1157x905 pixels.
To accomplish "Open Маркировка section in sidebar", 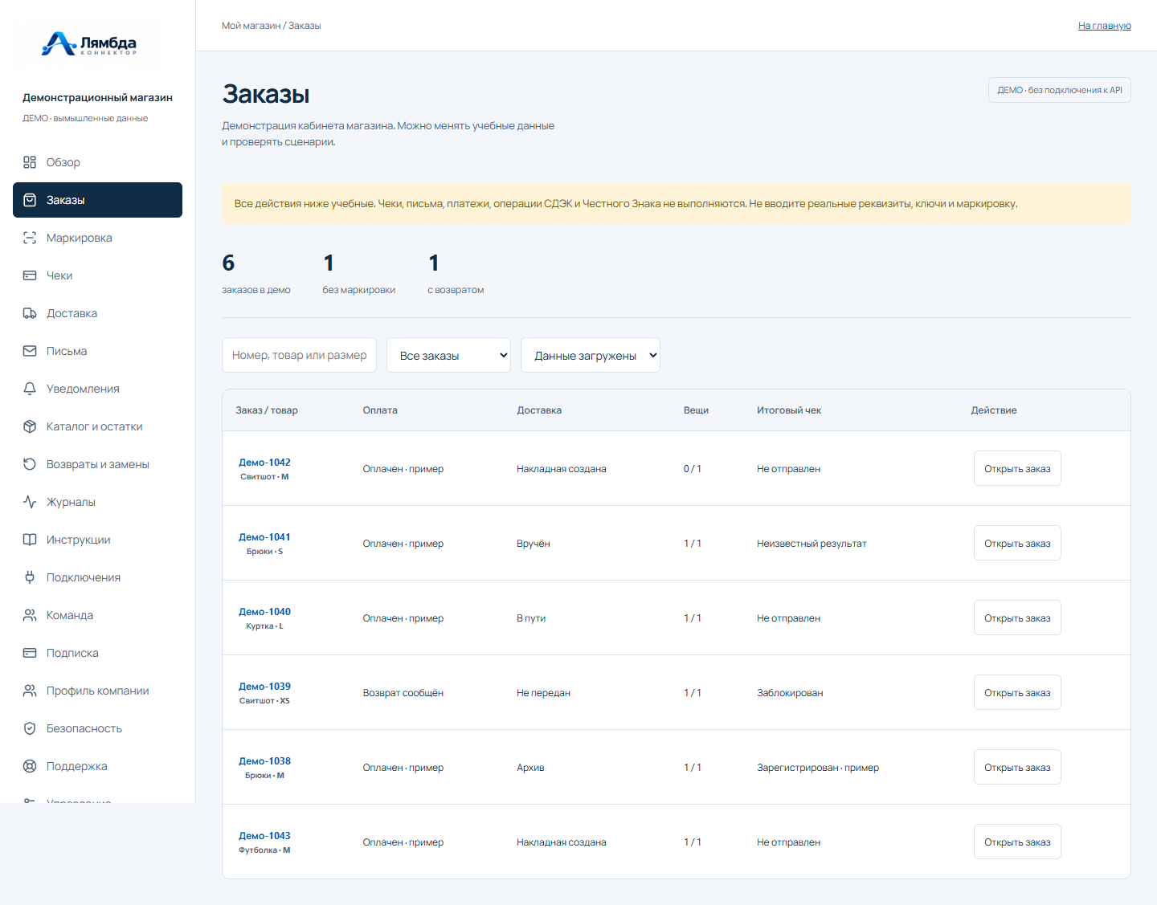I will coord(97,238).
